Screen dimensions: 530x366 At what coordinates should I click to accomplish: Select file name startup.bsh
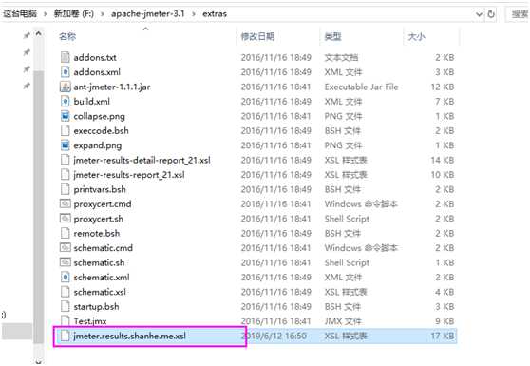tap(96, 307)
